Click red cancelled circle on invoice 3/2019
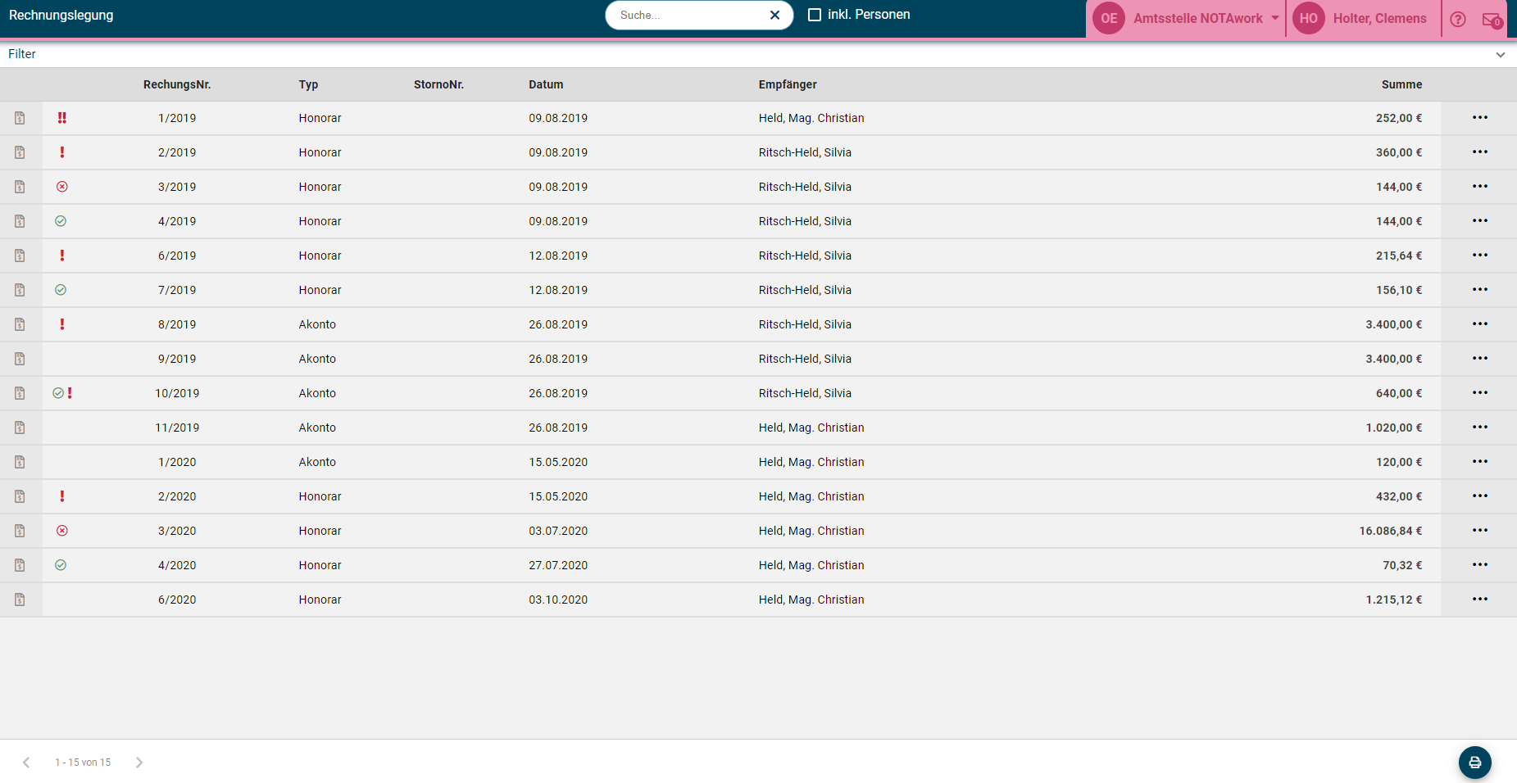Screen dimensions: 1517x783 pyautogui.click(x=62, y=187)
